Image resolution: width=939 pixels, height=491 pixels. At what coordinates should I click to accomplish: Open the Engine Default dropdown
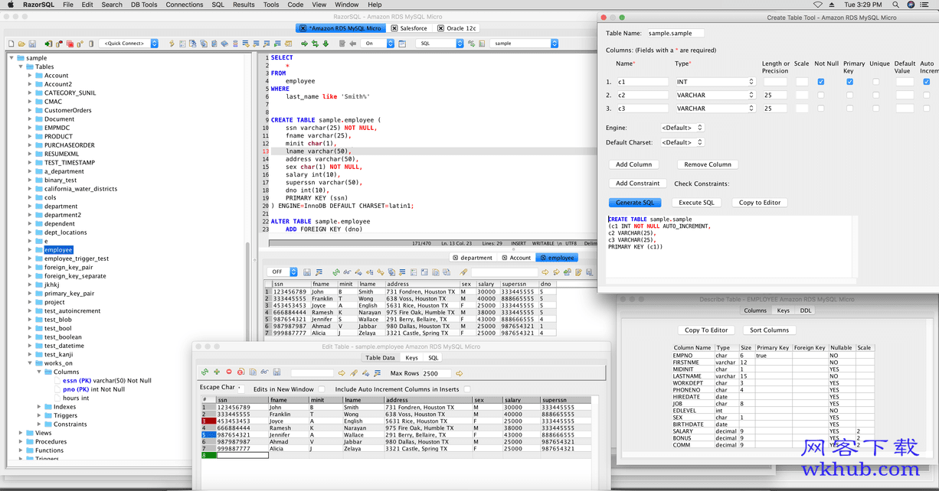pos(682,128)
